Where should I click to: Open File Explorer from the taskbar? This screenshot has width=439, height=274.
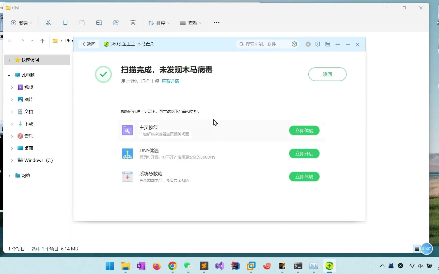click(x=125, y=266)
